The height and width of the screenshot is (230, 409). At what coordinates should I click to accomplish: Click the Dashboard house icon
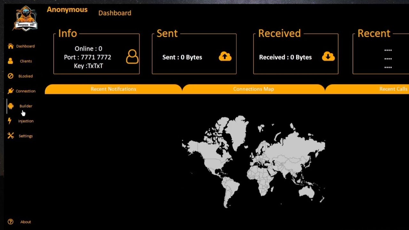(x=11, y=46)
